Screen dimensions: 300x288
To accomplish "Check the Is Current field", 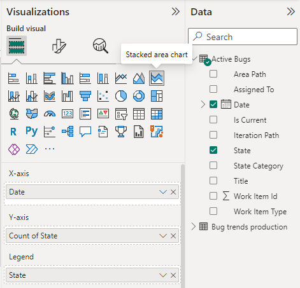I will click(213, 120).
